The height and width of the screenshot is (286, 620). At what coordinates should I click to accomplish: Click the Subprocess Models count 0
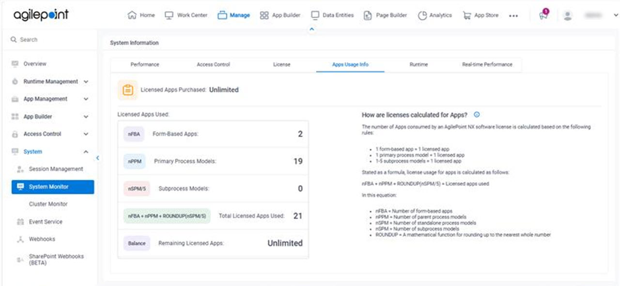[x=300, y=189]
